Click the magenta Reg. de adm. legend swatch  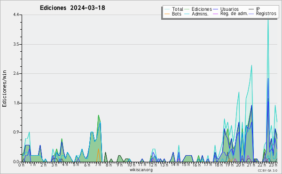coord(215,14)
